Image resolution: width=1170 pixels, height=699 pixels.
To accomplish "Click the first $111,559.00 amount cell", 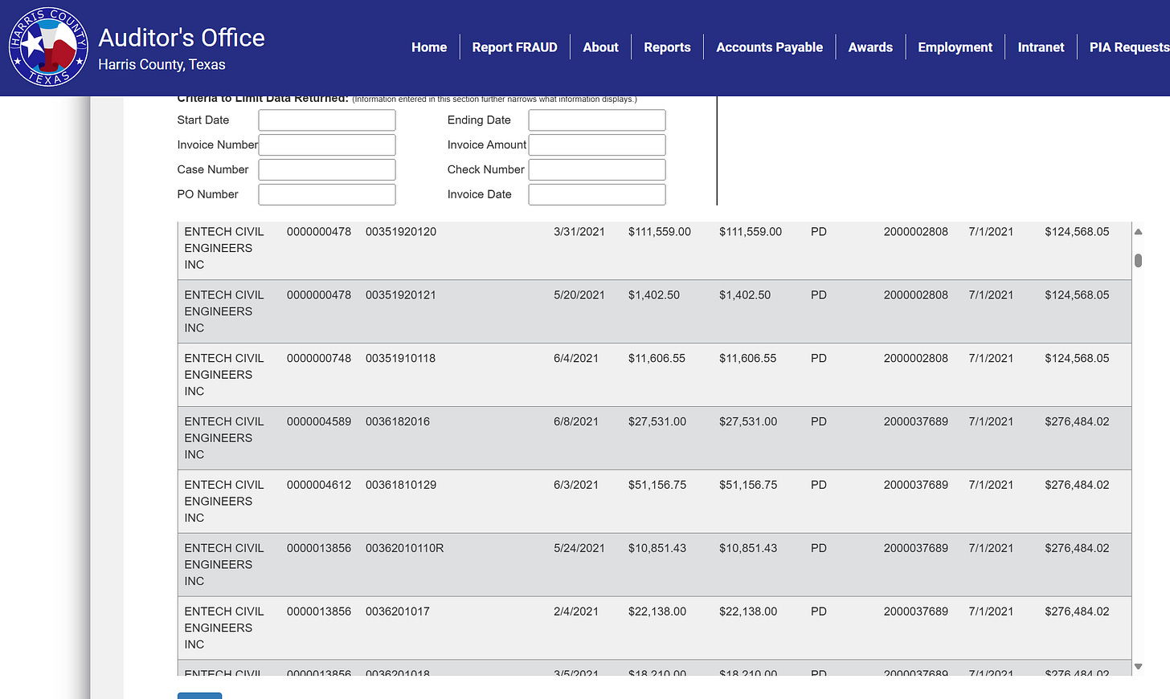I will tap(660, 232).
